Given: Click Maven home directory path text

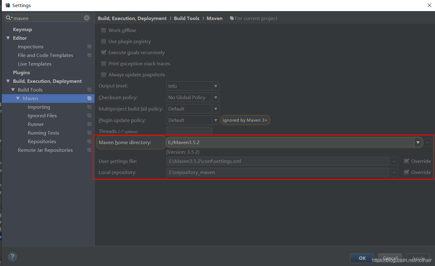Looking at the screenshot, I should (x=184, y=142).
